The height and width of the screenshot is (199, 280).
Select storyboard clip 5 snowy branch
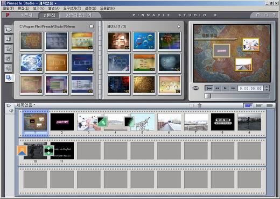click(143, 122)
